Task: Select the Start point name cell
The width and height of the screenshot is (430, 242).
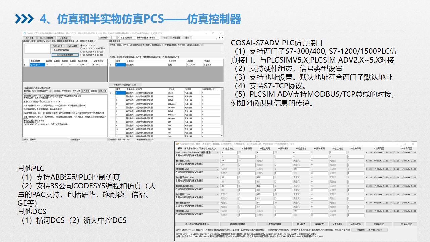Action: tap(176, 93)
